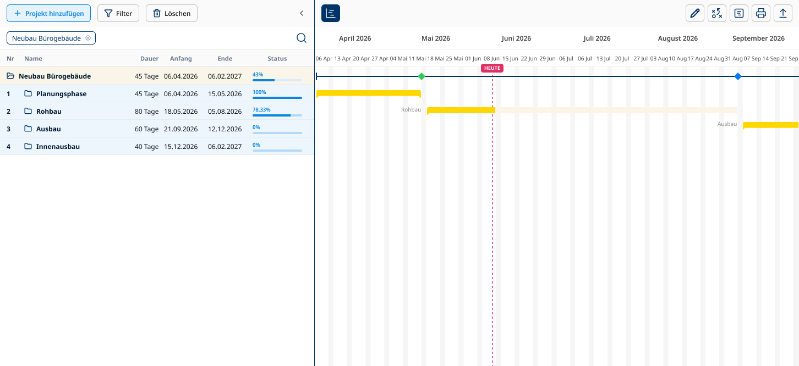This screenshot has width=799, height=366.
Task: Select the Rohbau row name
Action: coord(49,112)
